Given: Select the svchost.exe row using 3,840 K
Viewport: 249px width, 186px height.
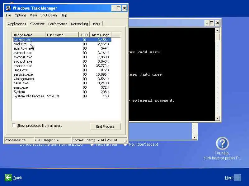Looking at the screenshot, I should (x=62, y=61).
